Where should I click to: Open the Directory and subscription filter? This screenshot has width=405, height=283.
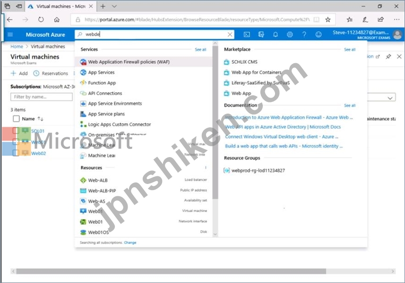point(261,34)
